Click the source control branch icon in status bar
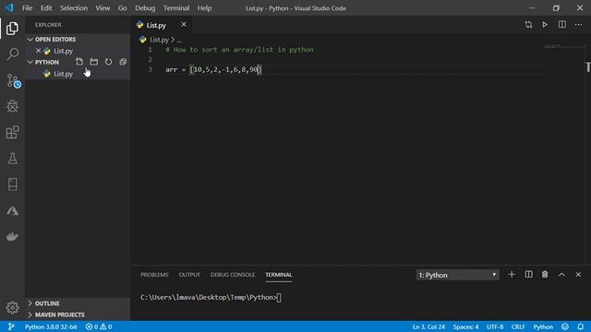Image resolution: width=591 pixels, height=332 pixels. click(x=11, y=326)
